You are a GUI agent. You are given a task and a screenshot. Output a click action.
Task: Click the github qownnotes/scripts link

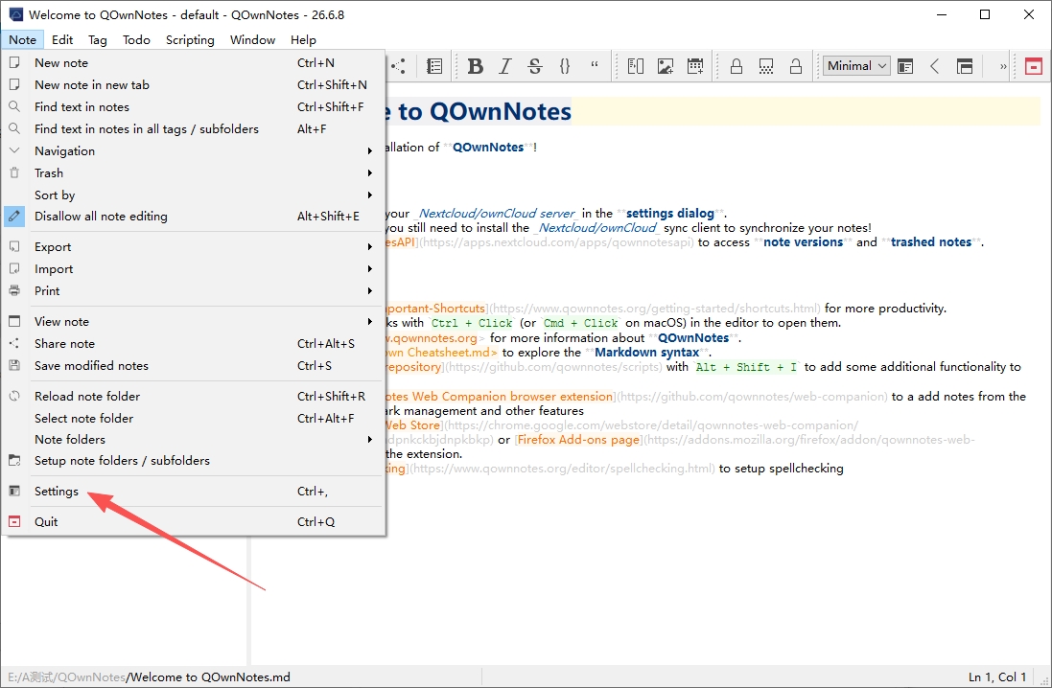[x=552, y=367]
